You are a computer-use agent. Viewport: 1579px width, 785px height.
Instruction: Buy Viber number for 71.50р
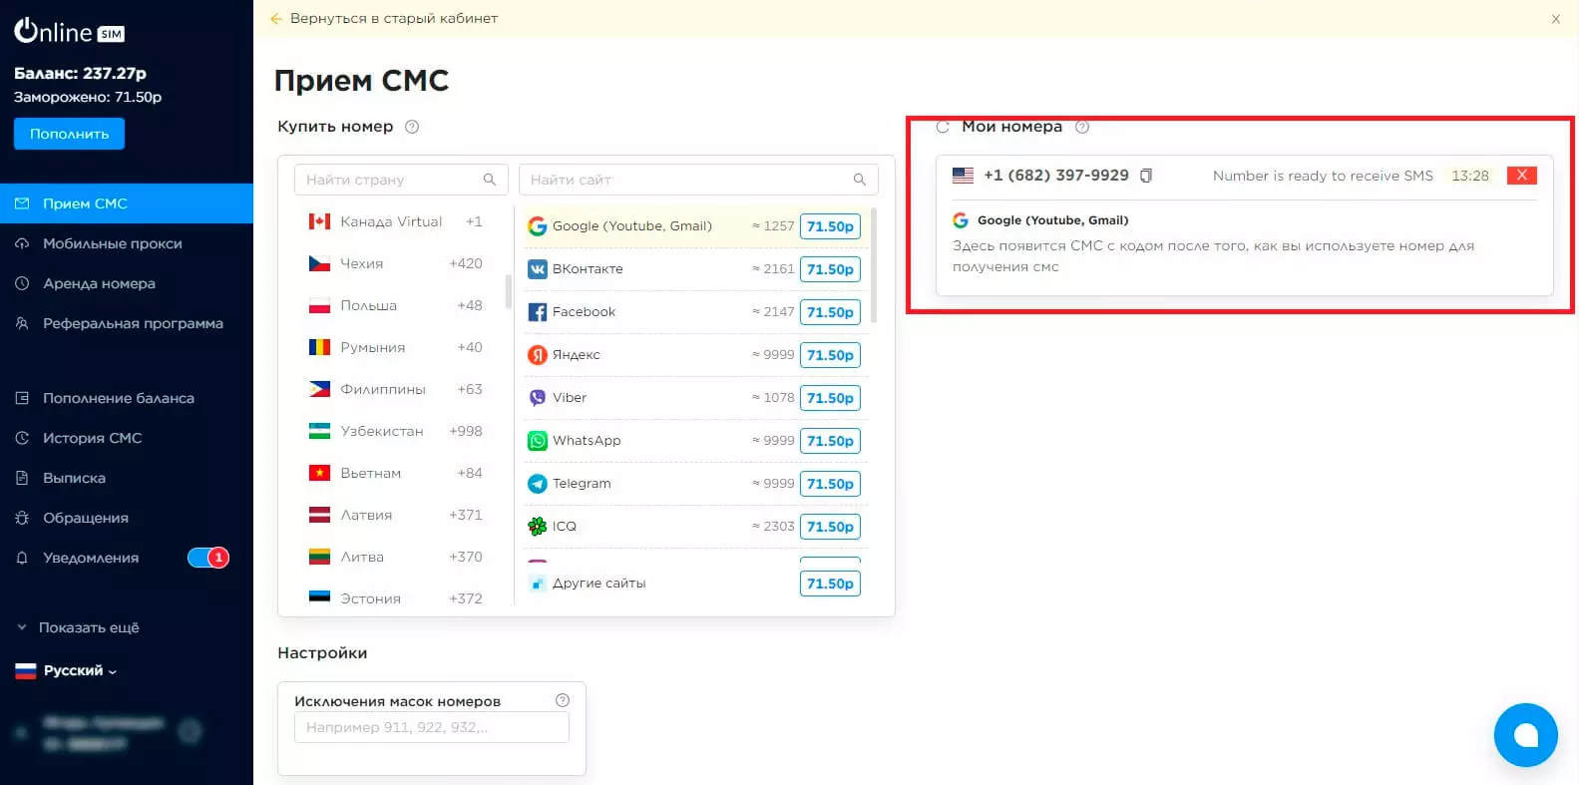click(x=830, y=398)
